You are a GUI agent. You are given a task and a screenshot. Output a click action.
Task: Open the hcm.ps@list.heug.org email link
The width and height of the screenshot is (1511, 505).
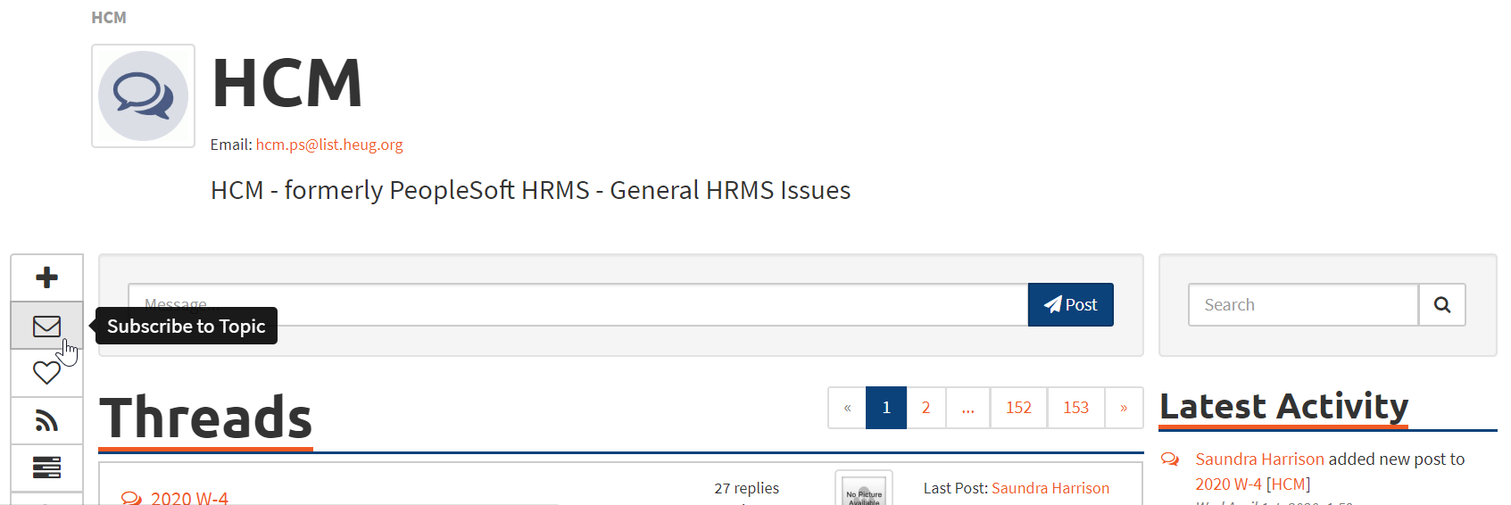point(329,145)
